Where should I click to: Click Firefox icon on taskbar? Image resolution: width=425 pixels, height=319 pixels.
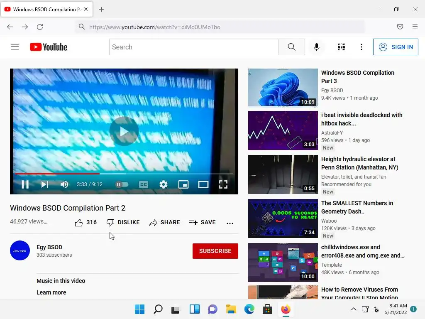[x=286, y=309]
